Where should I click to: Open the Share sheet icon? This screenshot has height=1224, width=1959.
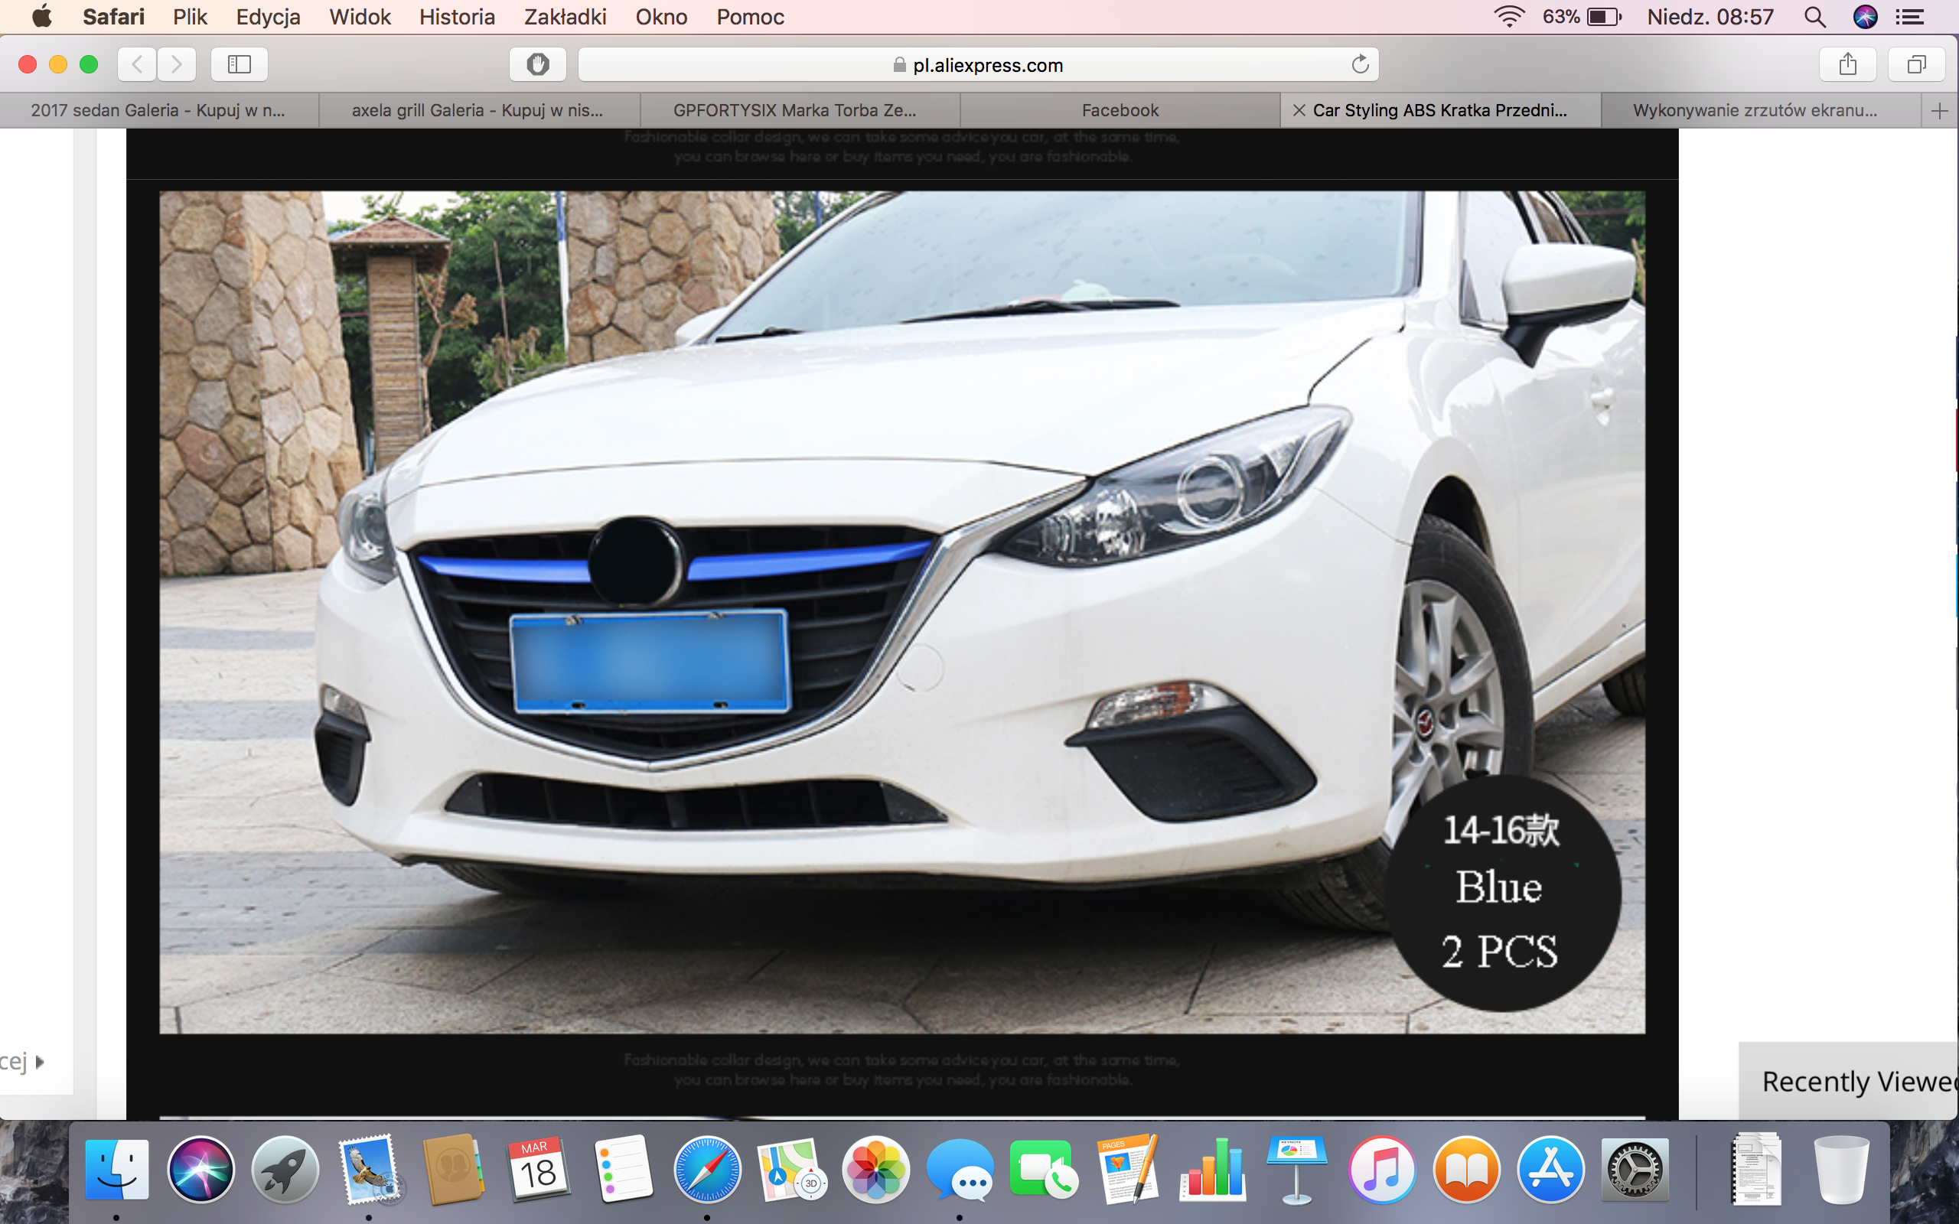pyautogui.click(x=1847, y=64)
